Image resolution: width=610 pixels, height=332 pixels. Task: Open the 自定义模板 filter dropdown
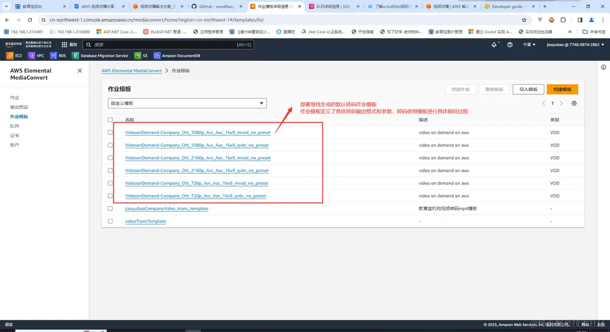tap(187, 103)
